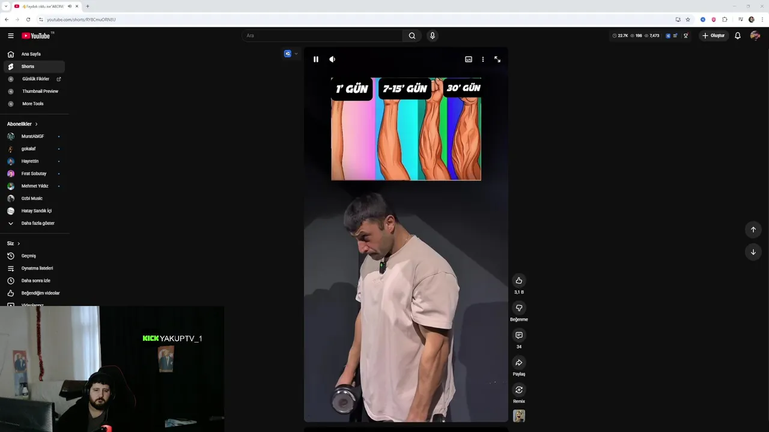View site information icon

(41, 19)
